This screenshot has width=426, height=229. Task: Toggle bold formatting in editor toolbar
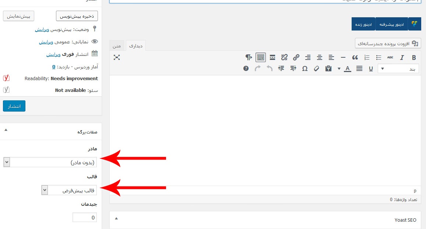tap(414, 57)
